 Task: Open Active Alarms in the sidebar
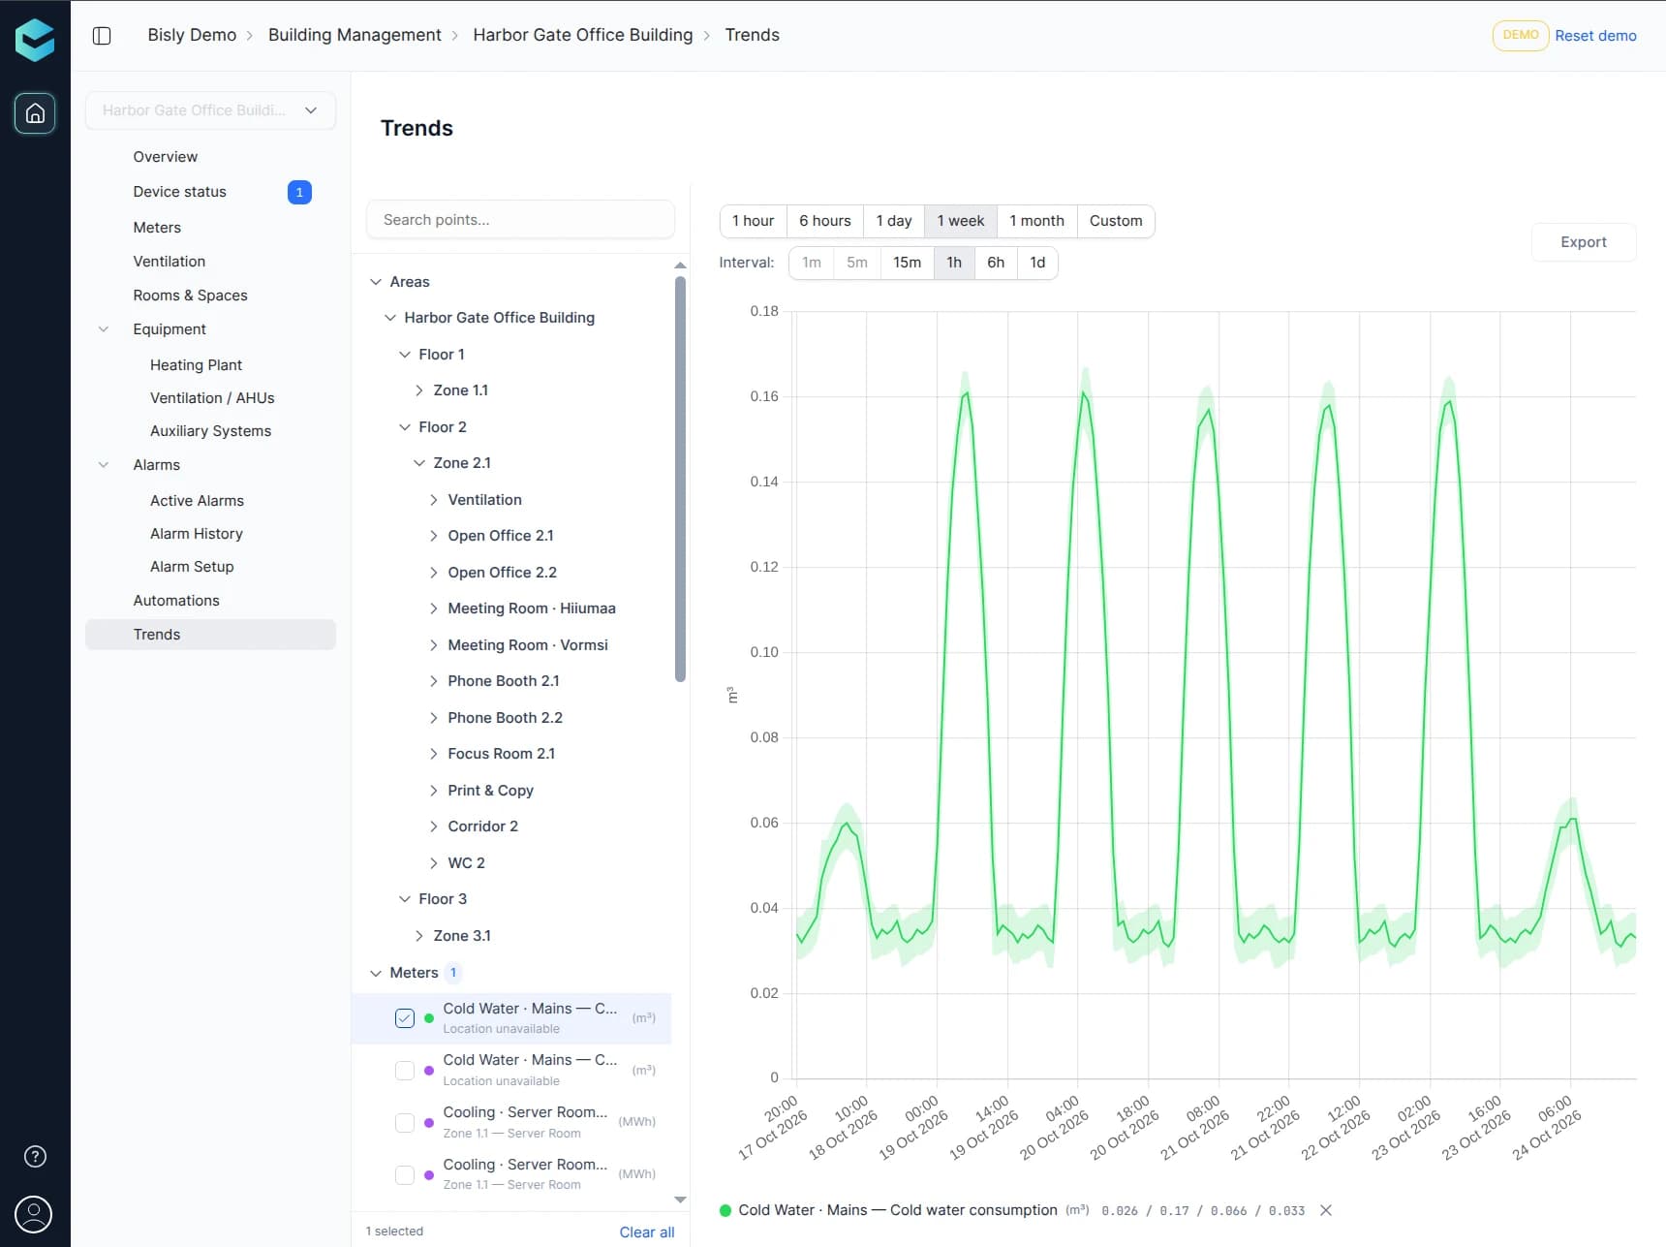click(197, 501)
